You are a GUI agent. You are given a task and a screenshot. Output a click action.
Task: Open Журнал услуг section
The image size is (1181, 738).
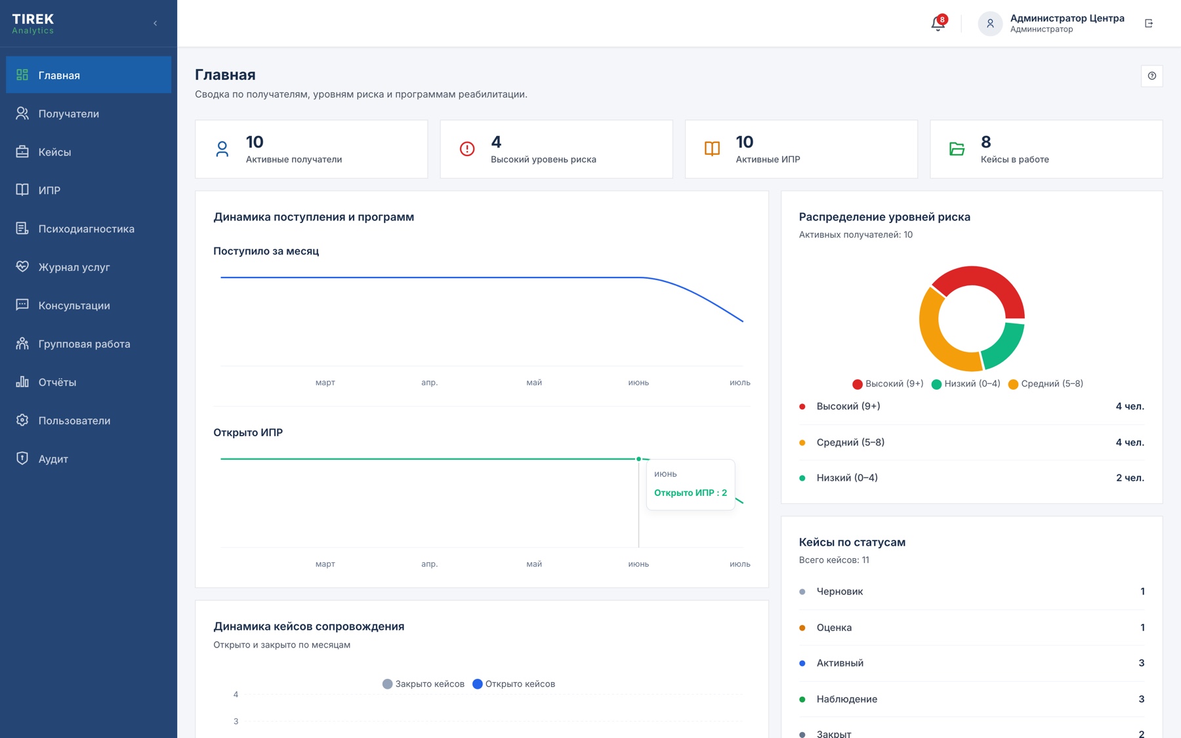89,266
